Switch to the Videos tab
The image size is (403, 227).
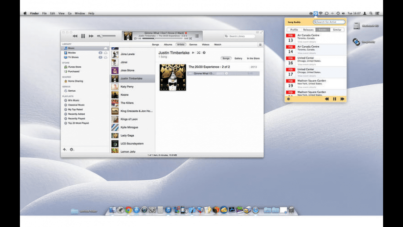pyautogui.click(x=205, y=44)
